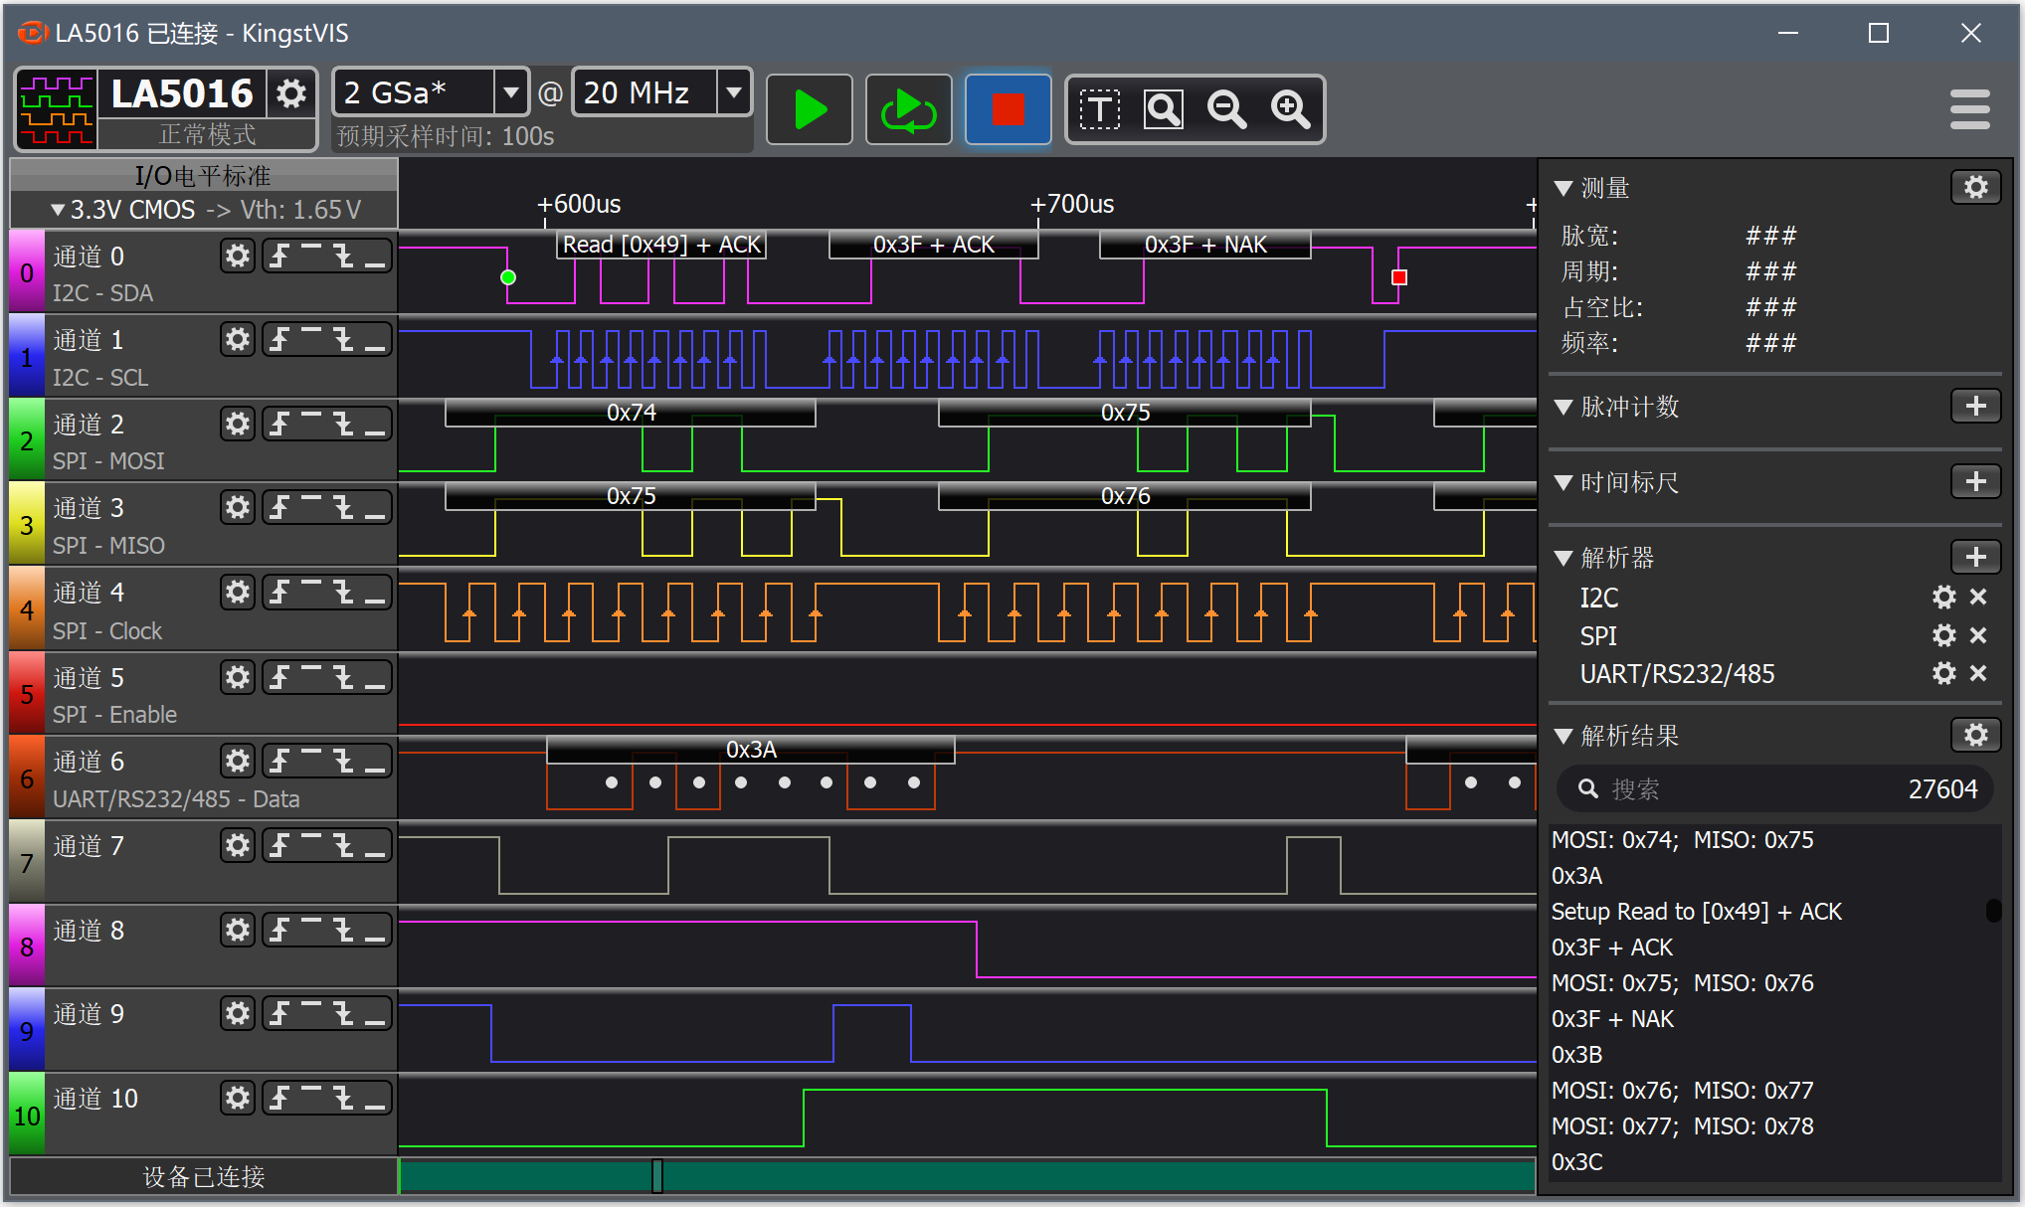Open UART/RS232/485 analyzer settings
This screenshot has width=2025, height=1207.
1943,673
